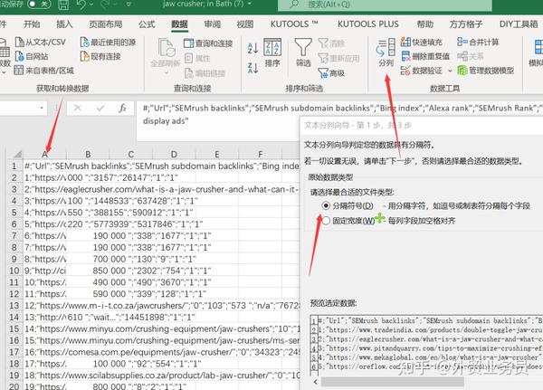Click the select-all corner triangle

(x=16, y=154)
